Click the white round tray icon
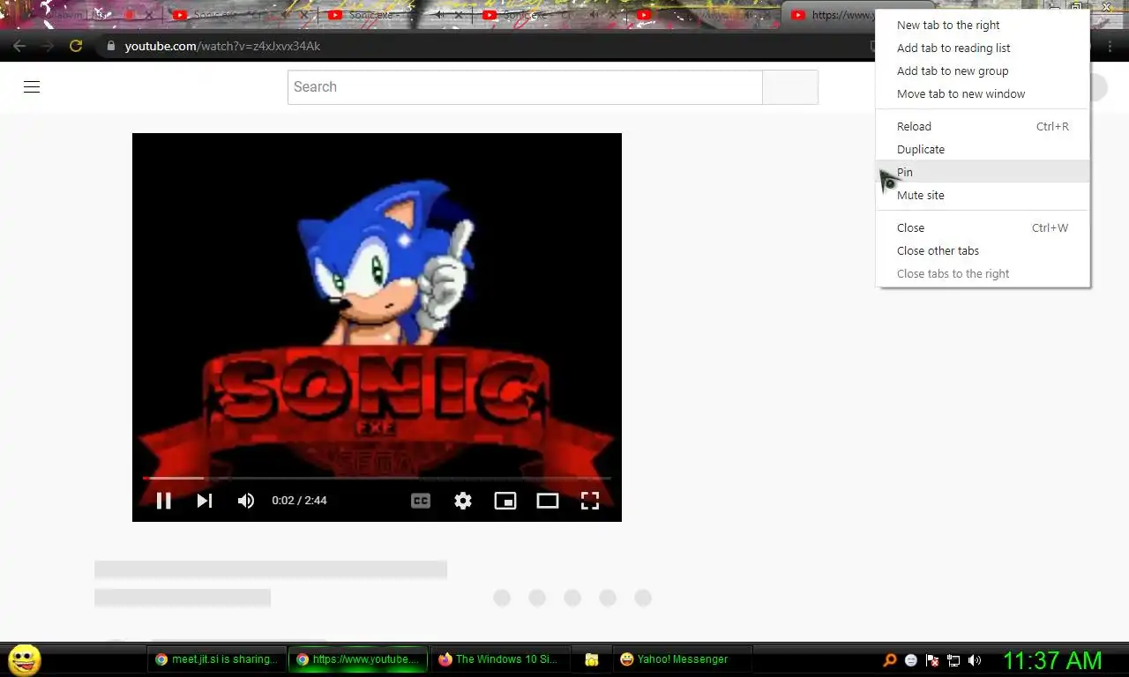 [x=911, y=660]
